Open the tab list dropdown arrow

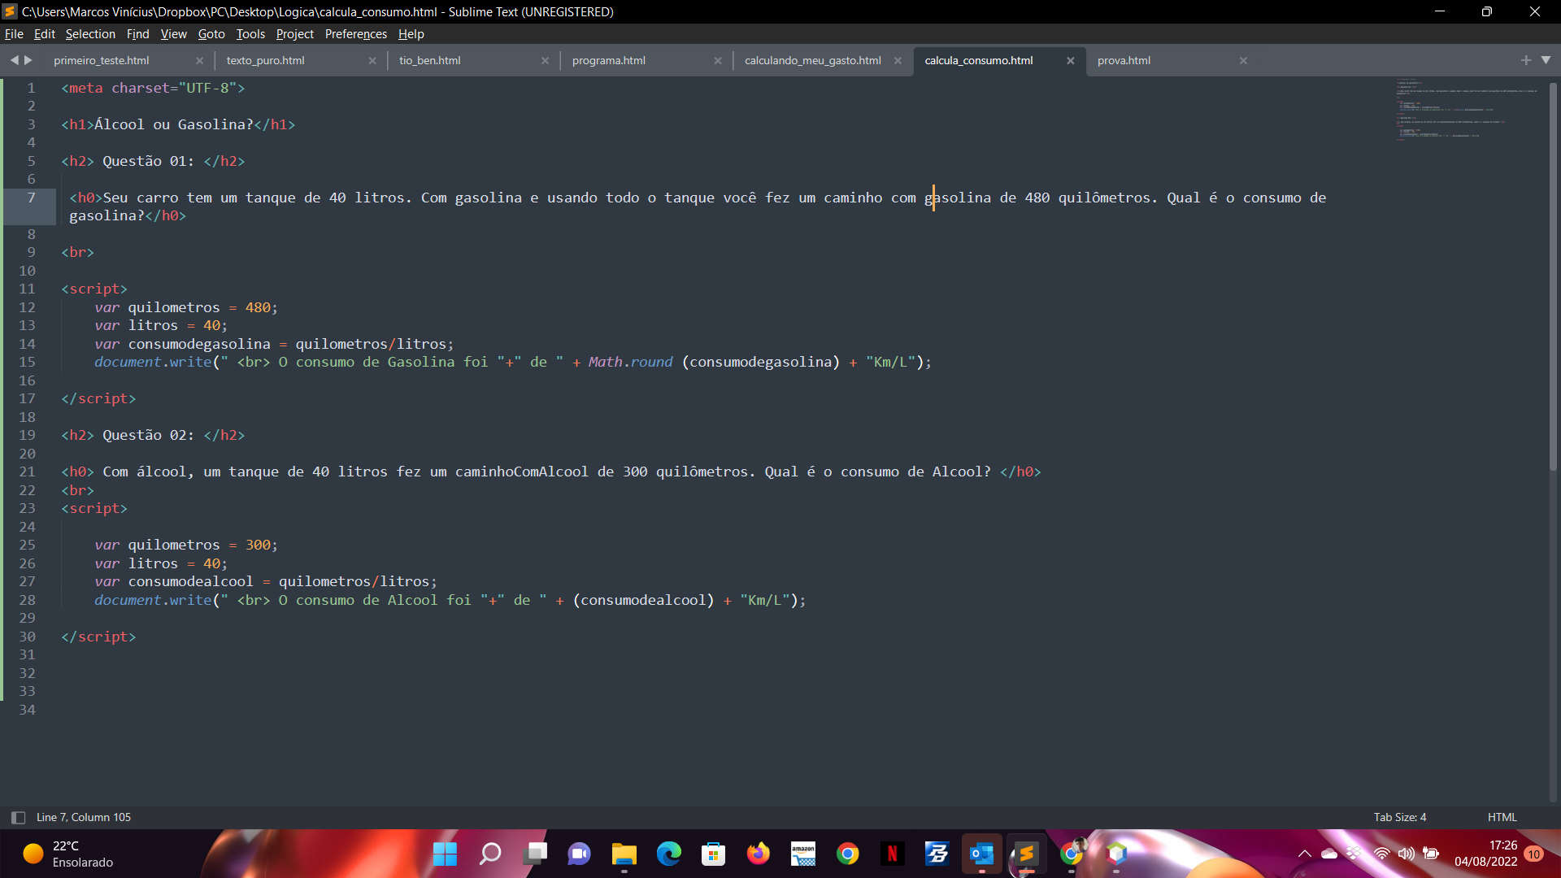pos(1546,60)
